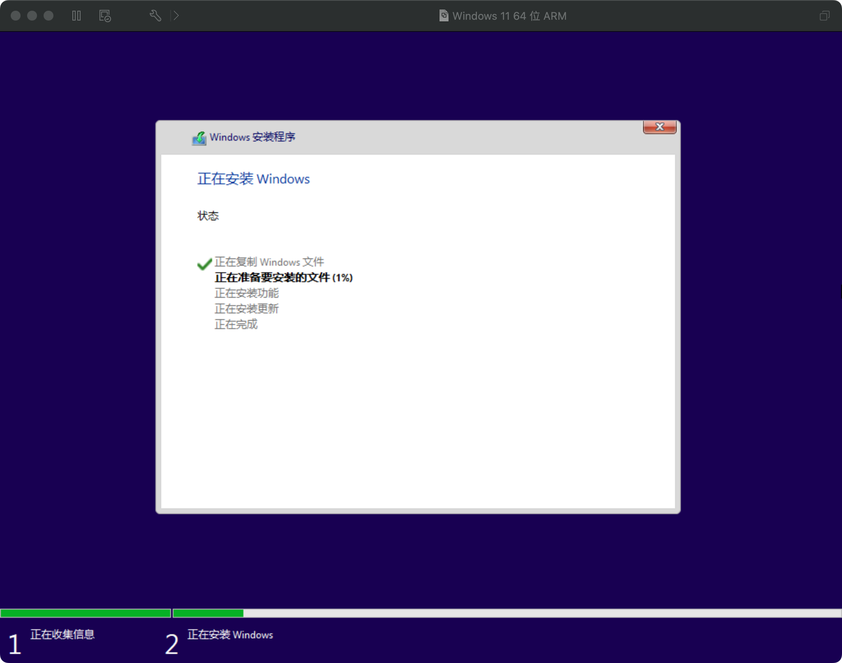
Task: Click "正在安装更新" step
Action: point(247,309)
